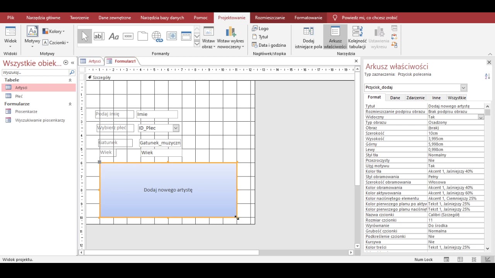Click the view code icon in Narzędzia

[394, 37]
